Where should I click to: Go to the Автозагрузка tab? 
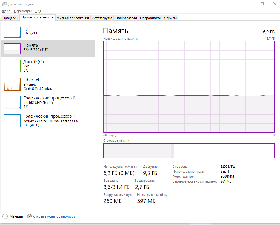pyautogui.click(x=102, y=18)
